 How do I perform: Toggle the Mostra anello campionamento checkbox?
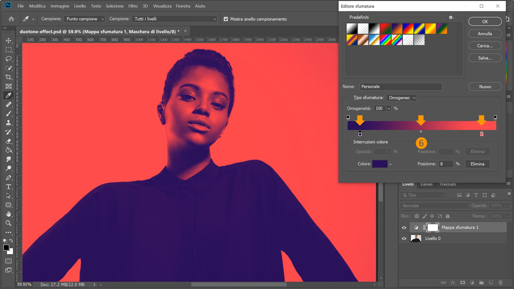pos(226,19)
